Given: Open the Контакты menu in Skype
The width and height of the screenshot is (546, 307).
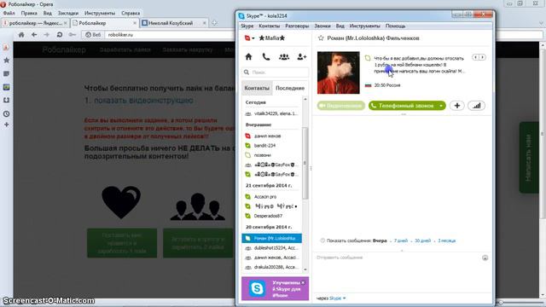Looking at the screenshot, I should pos(270,26).
